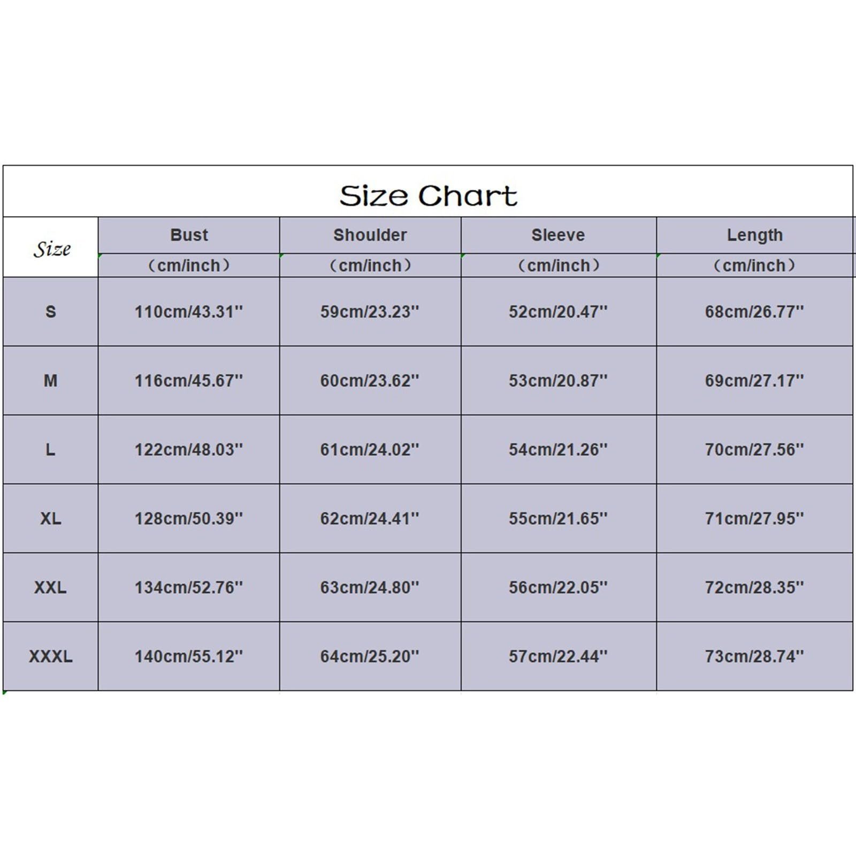
Task: Click the Sleeve column header
Action: tap(558, 235)
